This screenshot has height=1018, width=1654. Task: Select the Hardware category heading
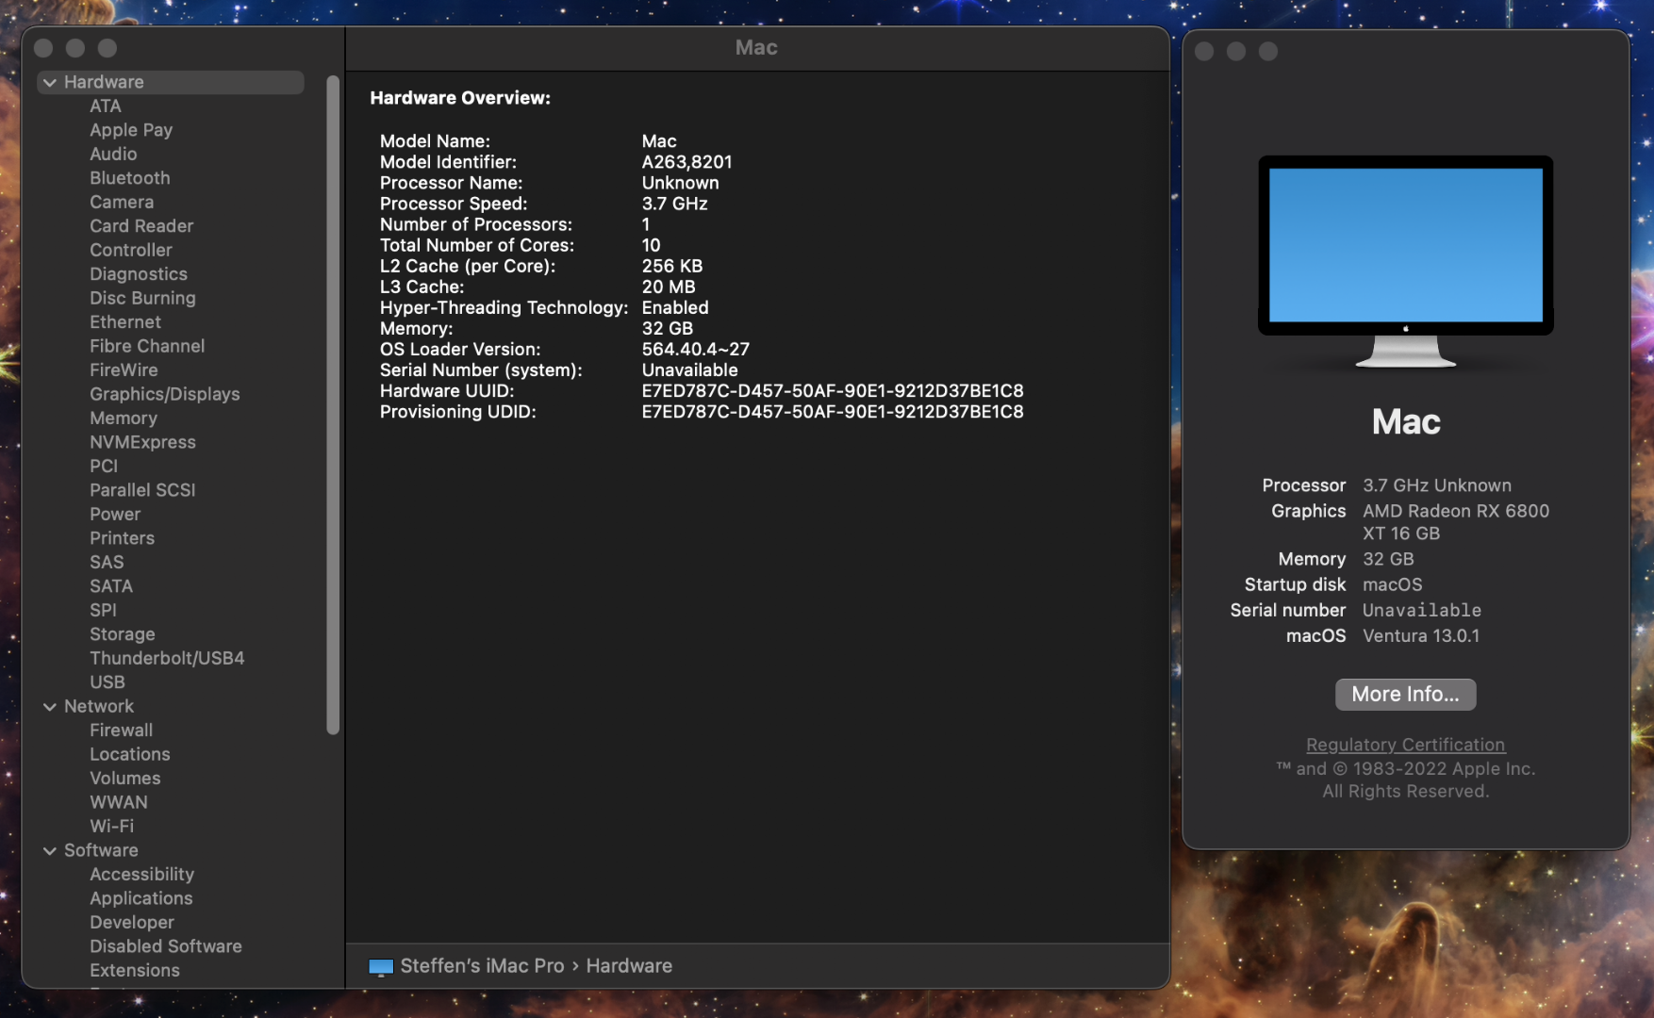tap(104, 83)
